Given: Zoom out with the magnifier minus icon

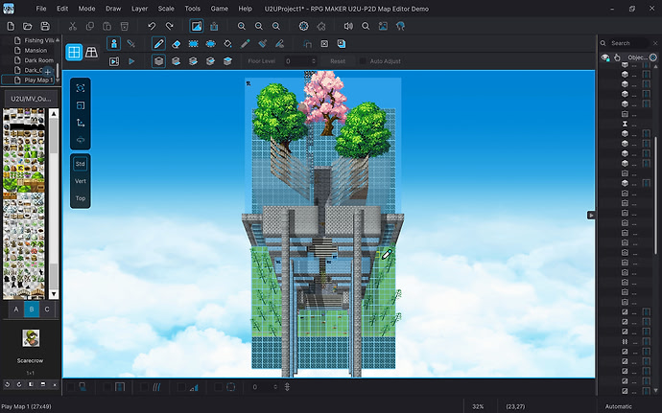Looking at the screenshot, I should 258,26.
